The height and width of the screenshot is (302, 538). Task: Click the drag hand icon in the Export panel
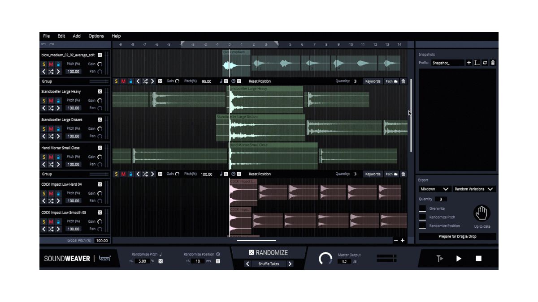[482, 214]
